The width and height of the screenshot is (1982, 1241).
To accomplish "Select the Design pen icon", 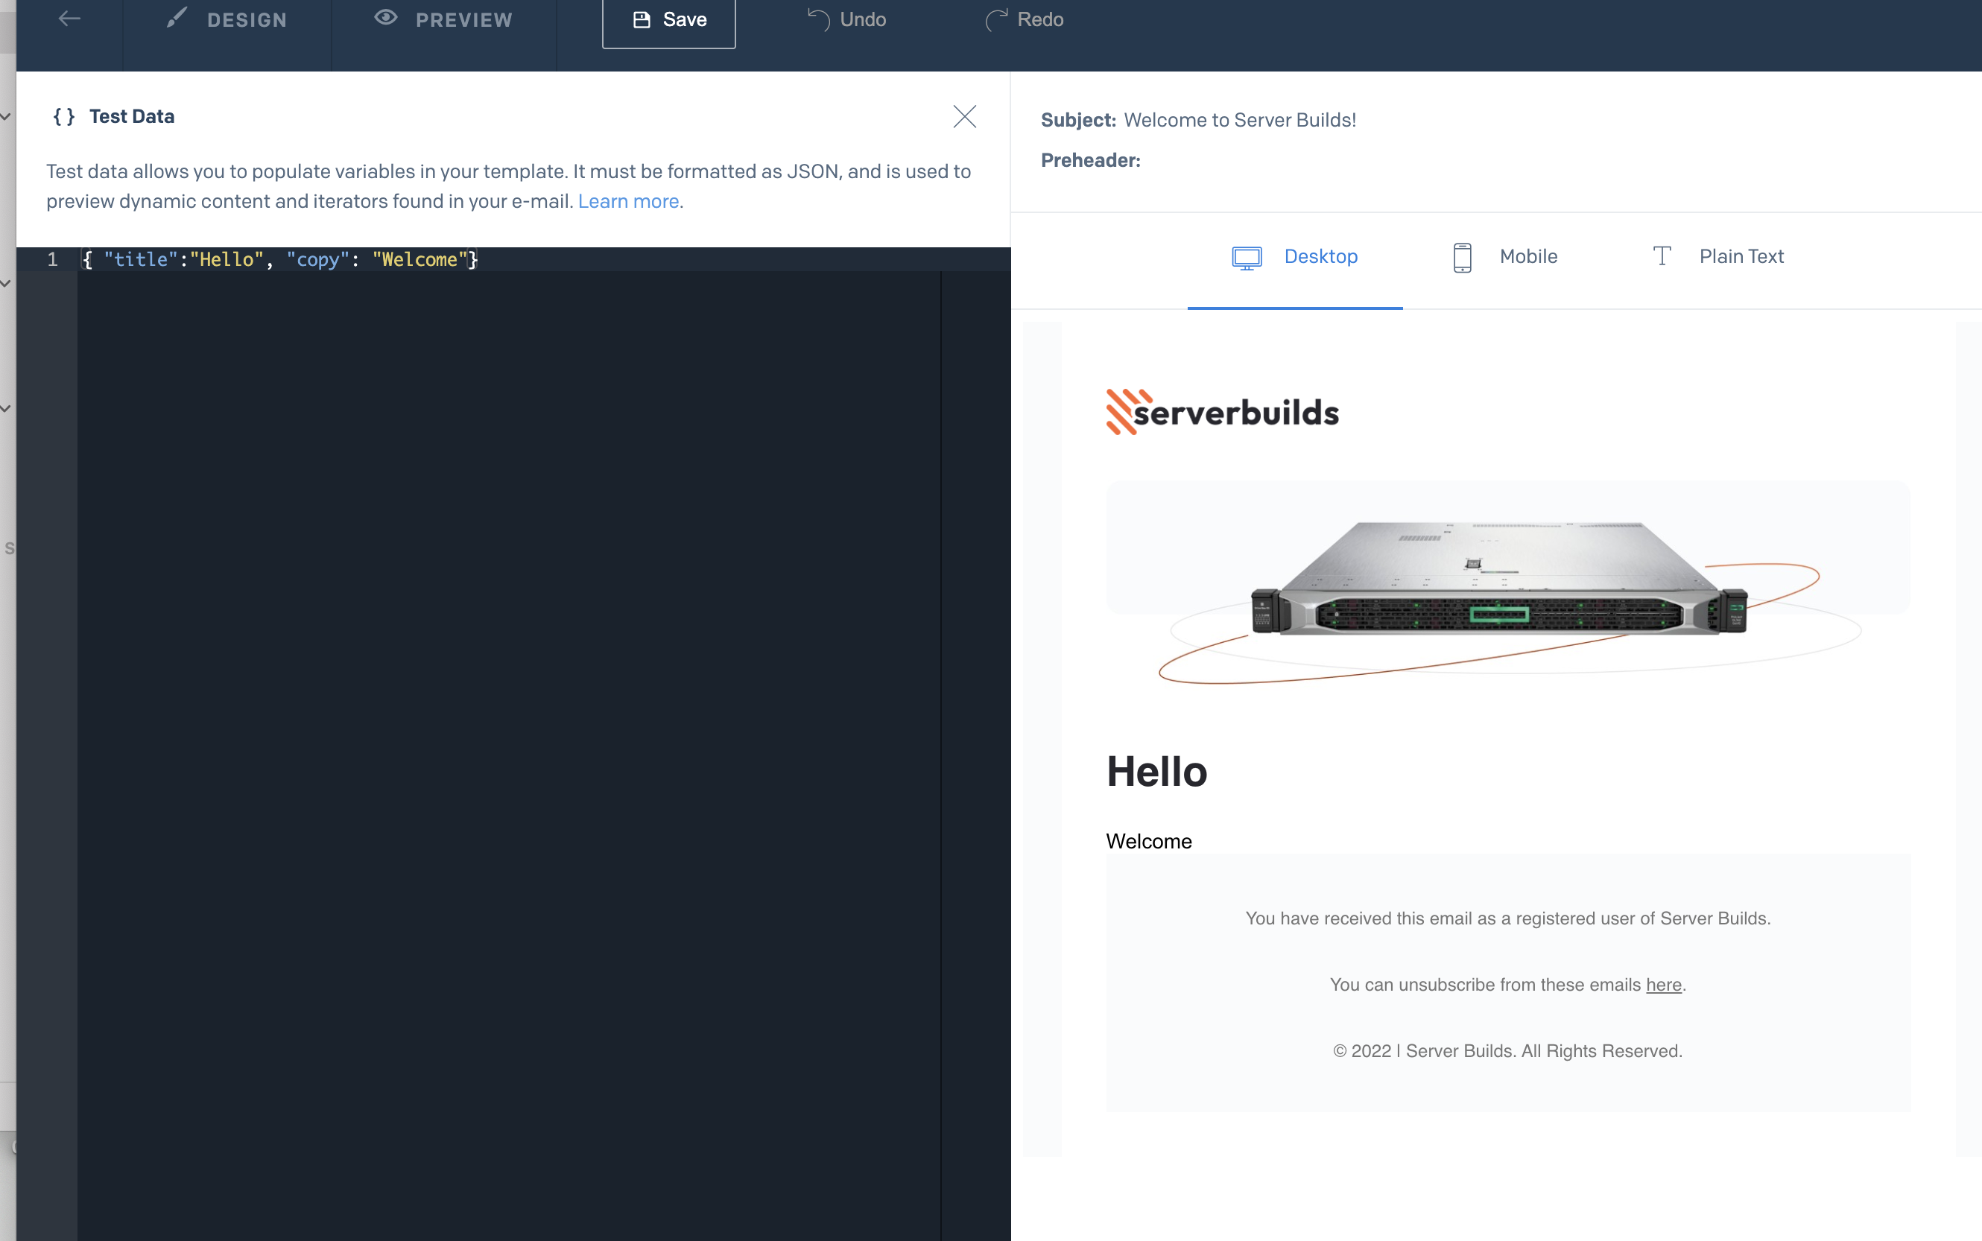I will [177, 18].
